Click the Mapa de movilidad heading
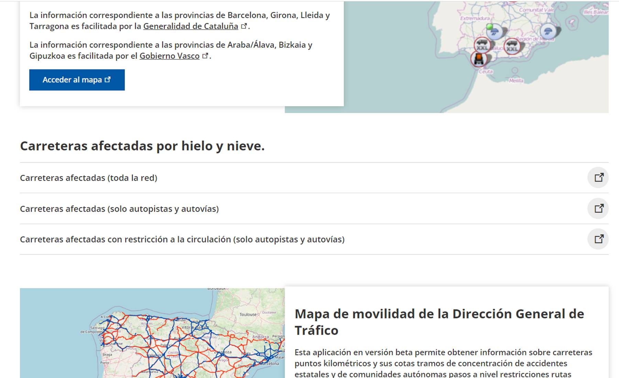This screenshot has width=619, height=378. click(439, 322)
